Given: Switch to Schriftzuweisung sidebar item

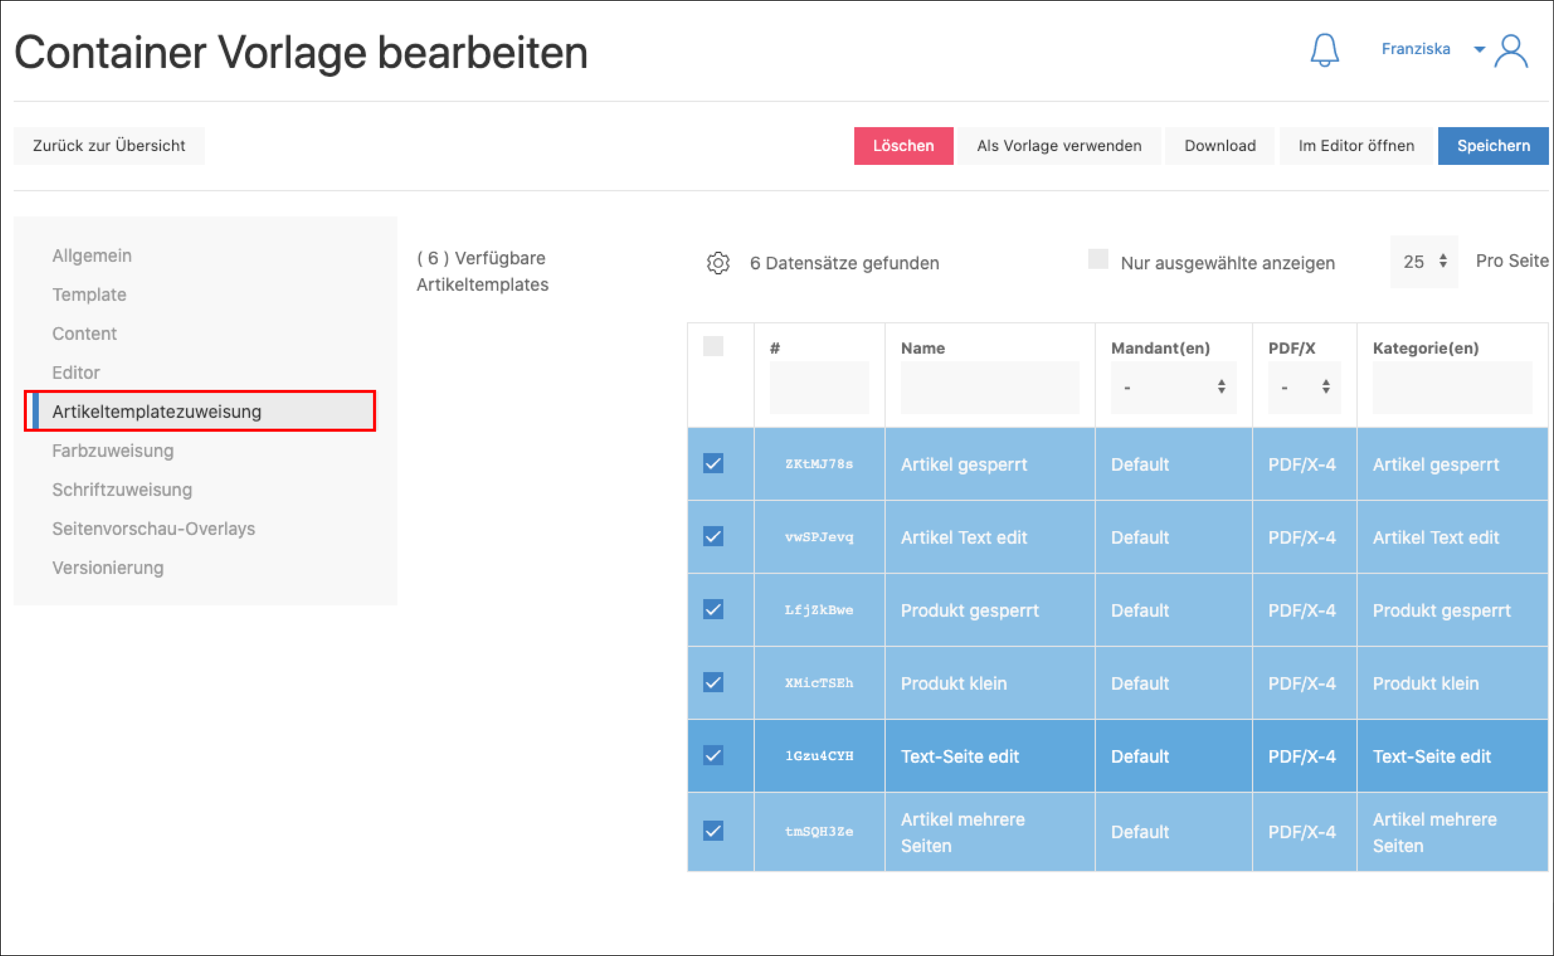Looking at the screenshot, I should point(122,490).
